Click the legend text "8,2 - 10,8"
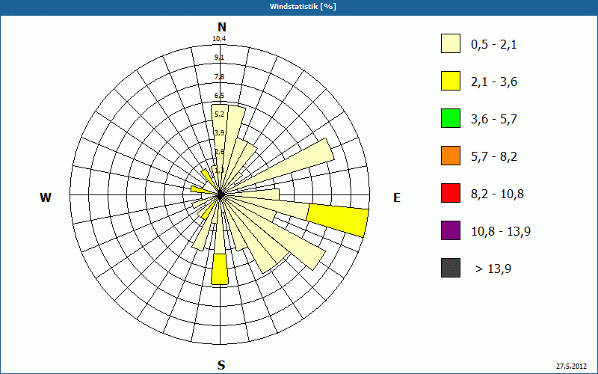 (497, 194)
